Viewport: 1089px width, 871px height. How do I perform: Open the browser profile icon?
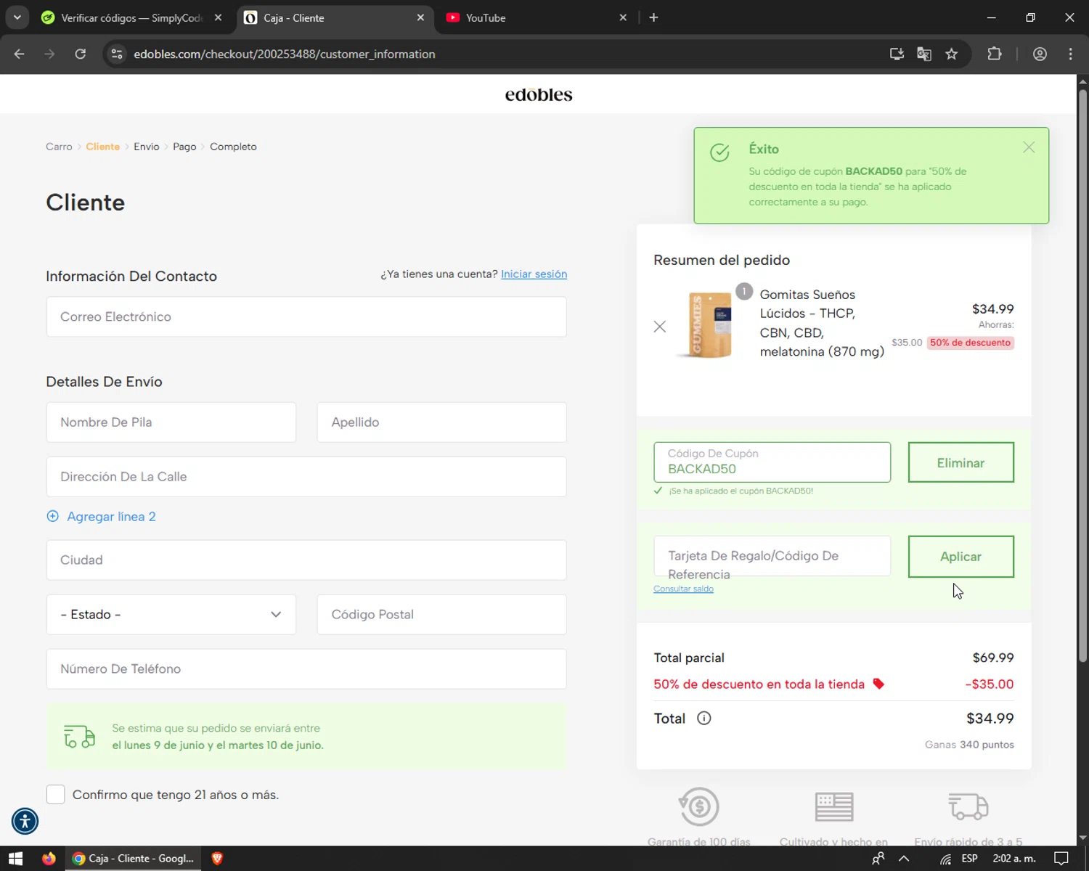tap(1040, 54)
